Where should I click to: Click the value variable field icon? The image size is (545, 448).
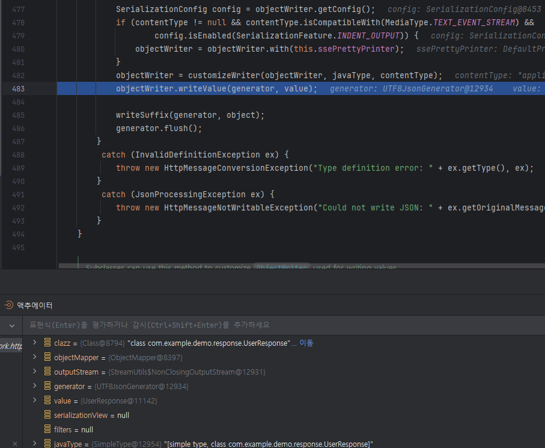click(47, 400)
